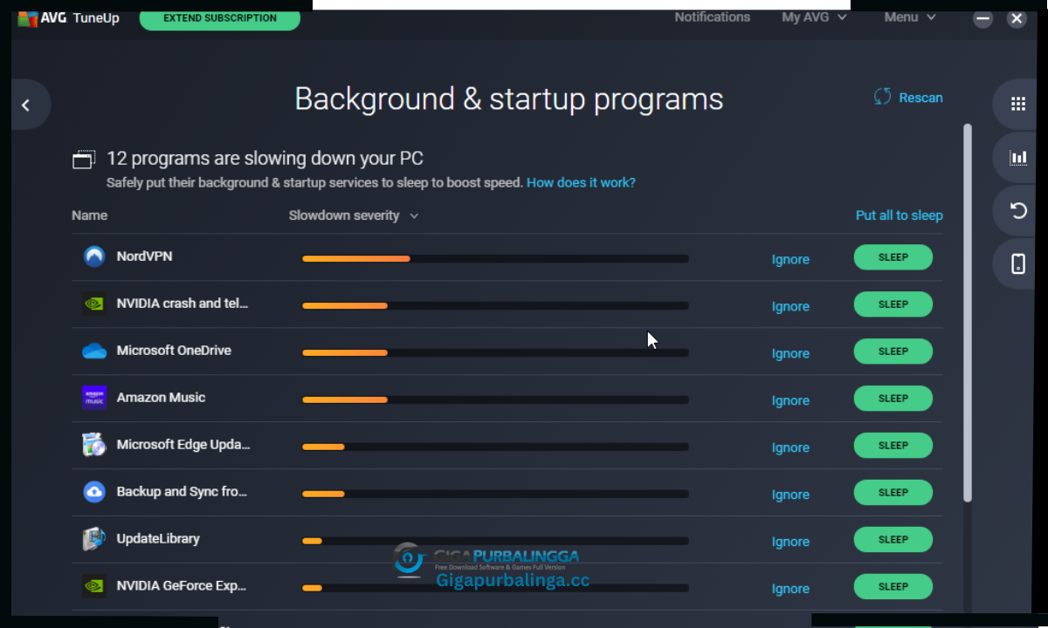Open Notifications

712,17
